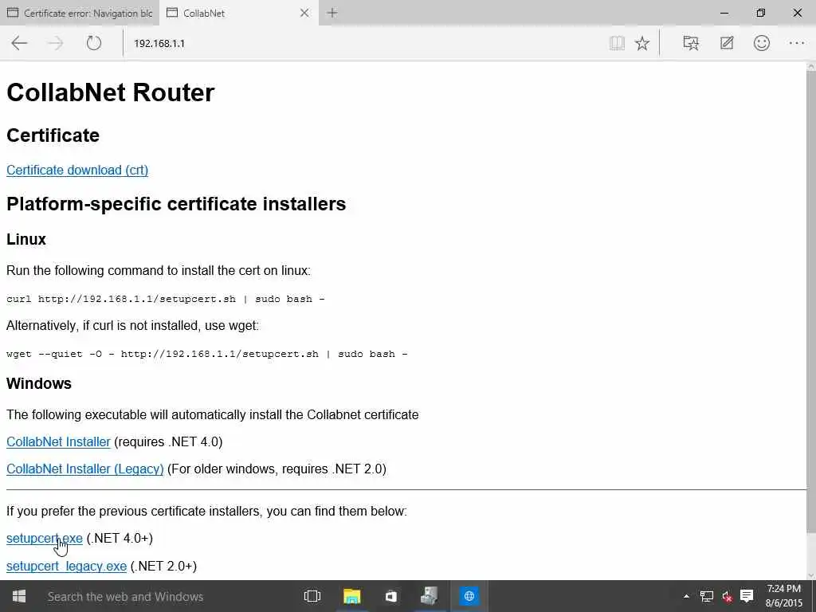Screen dimensions: 816x612
Task: Click the curl setupcert.sh command text
Action: 166,300
